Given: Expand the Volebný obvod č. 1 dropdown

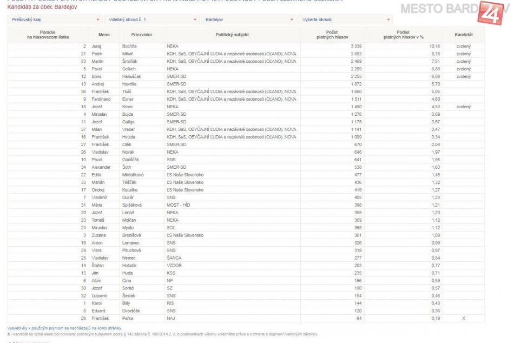Looking at the screenshot, I should (150, 19).
